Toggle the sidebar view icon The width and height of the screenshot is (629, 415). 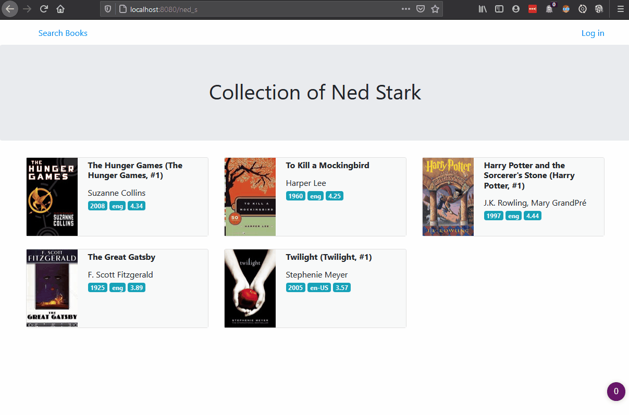point(499,9)
